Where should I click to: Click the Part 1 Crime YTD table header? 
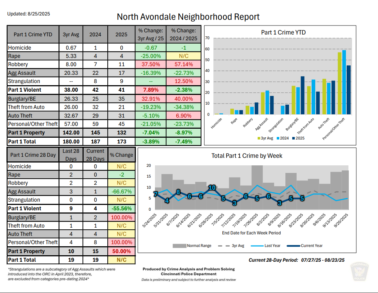tap(33, 35)
